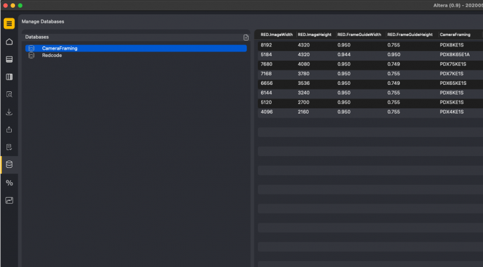483x267 pixels.
Task: Click the columns layout sidebar icon
Action: [x=9, y=77]
